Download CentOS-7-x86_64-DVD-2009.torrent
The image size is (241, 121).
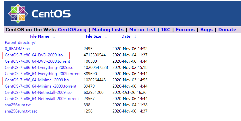pos(38,61)
